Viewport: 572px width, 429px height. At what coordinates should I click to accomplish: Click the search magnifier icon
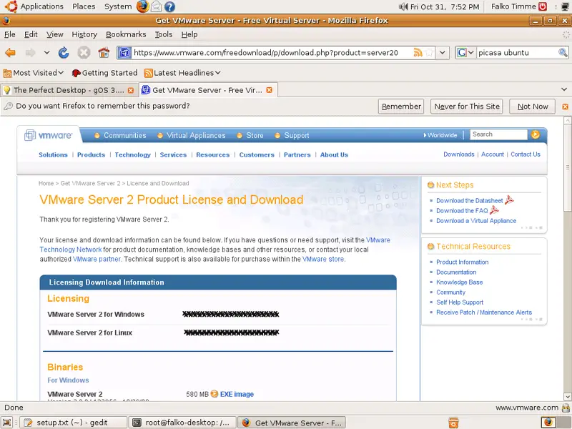click(563, 53)
